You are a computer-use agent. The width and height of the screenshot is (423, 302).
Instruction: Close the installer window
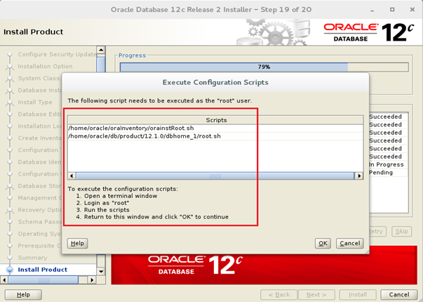point(412,10)
